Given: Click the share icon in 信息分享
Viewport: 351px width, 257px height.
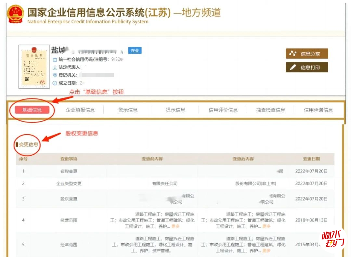Looking at the screenshot, I should (293, 54).
